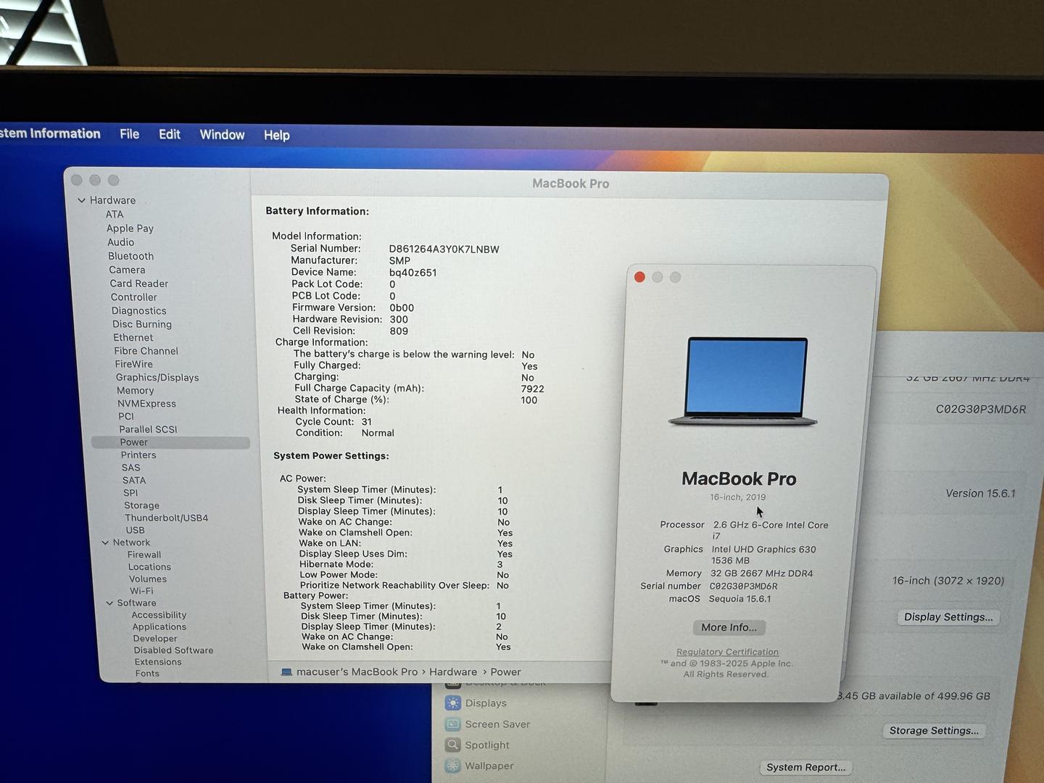Select Developer under Software
This screenshot has width=1044, height=783.
[x=154, y=638]
